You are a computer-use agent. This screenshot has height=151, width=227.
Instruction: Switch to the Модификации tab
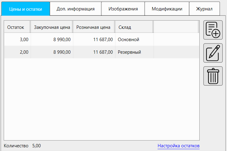point(167,9)
